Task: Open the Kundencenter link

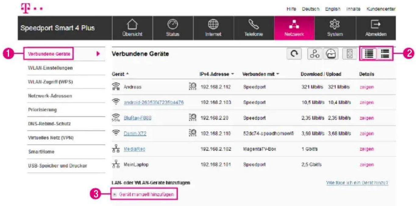Action: tap(381, 9)
